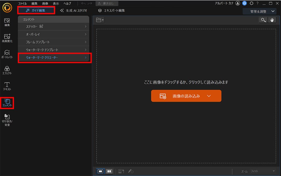Screen dimensions: 281x176
Task: Open the 切り抜き/背景 sidebar tool
Action: pyautogui.click(x=7, y=120)
